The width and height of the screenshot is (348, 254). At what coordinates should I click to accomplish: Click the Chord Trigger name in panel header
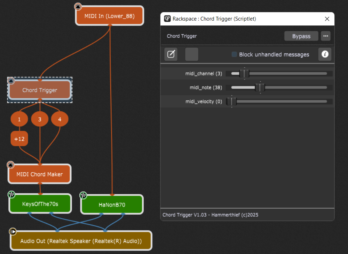tap(182, 36)
